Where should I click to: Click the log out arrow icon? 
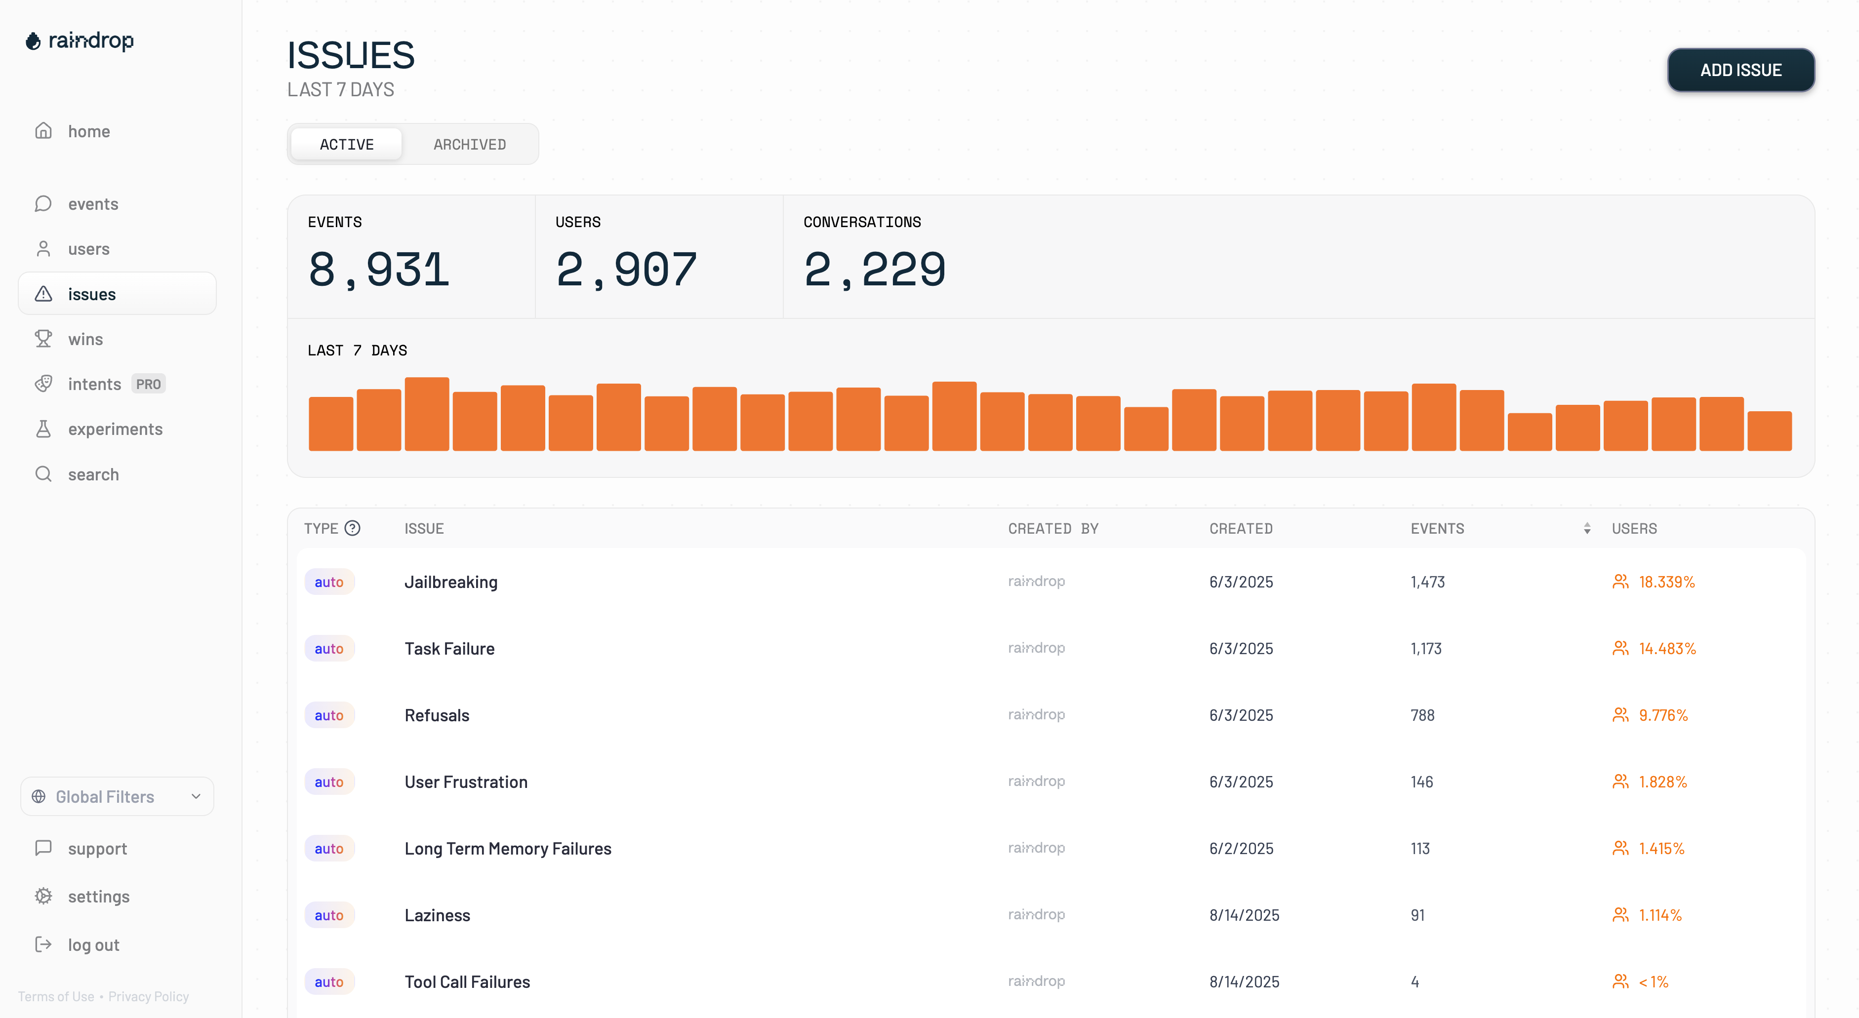43,944
